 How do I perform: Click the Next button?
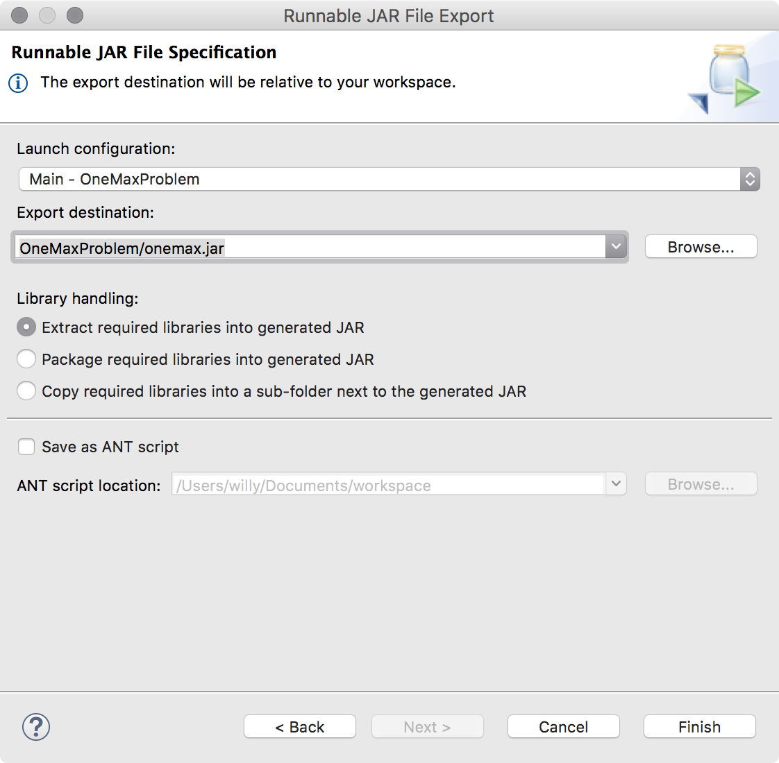click(427, 726)
